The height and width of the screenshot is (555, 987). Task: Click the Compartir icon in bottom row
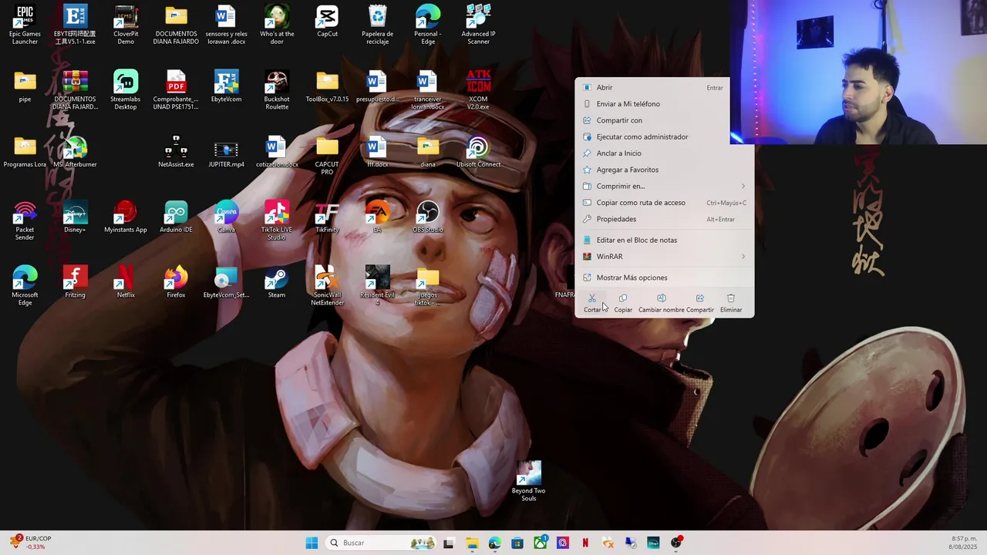(x=699, y=298)
